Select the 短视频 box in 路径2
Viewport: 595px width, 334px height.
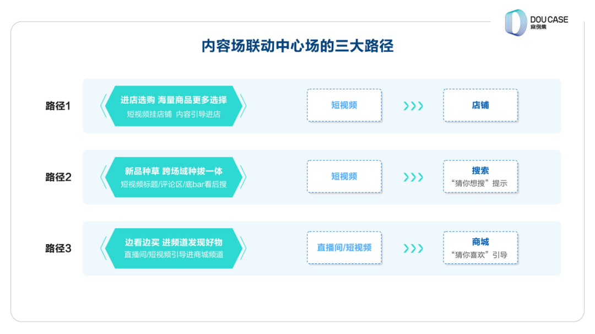tap(344, 176)
